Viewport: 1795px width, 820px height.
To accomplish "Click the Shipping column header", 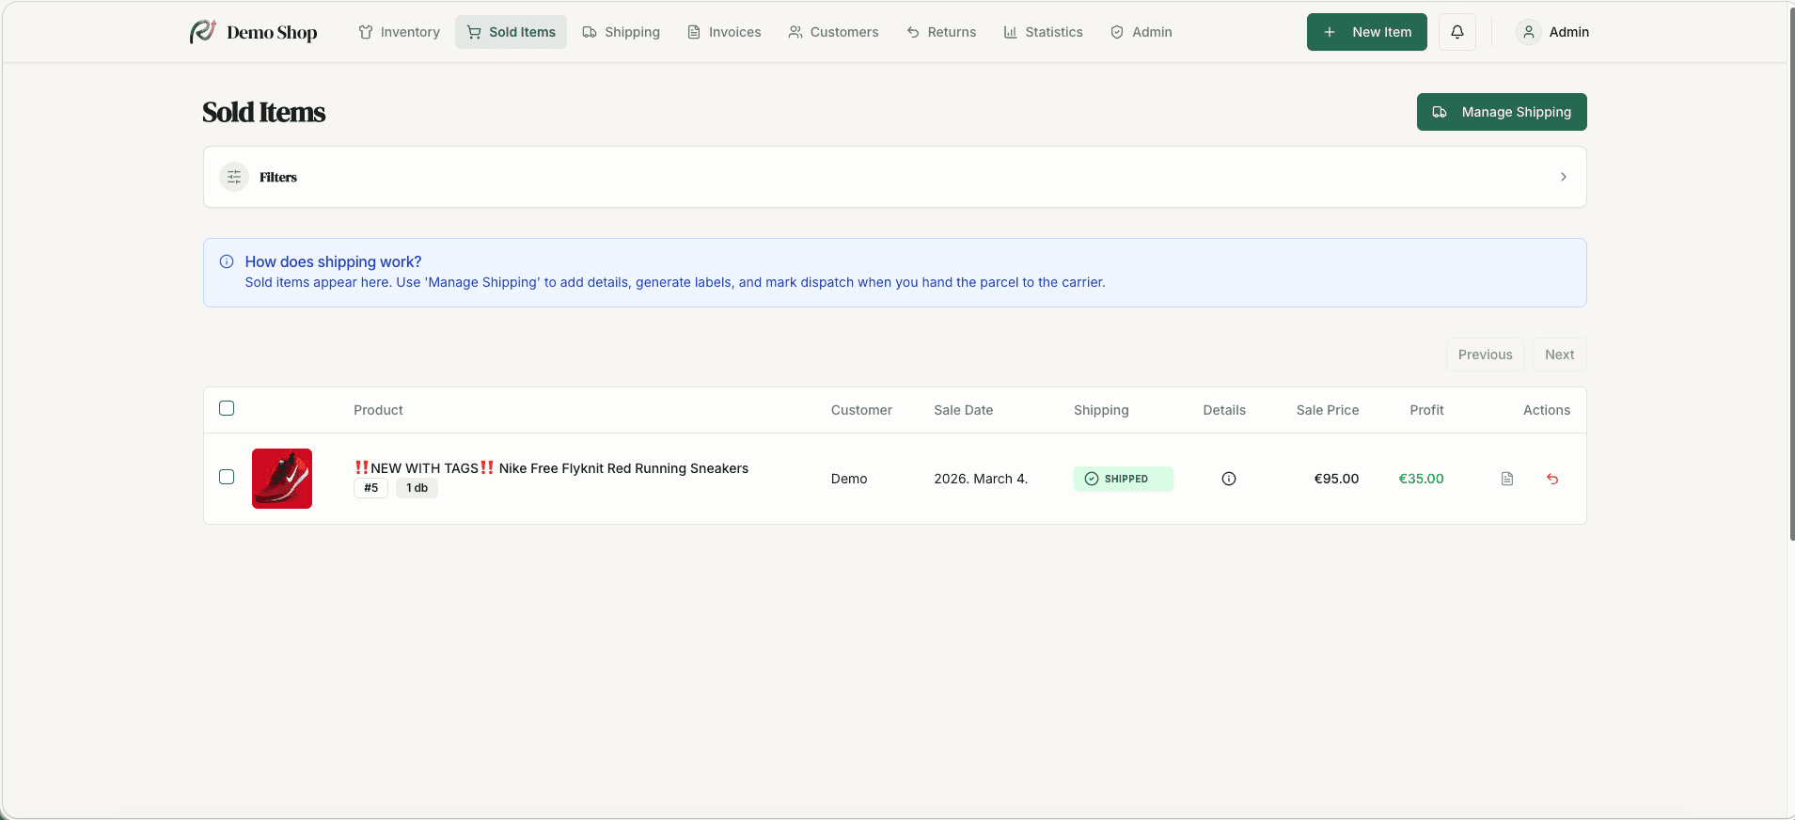I will point(1101,410).
